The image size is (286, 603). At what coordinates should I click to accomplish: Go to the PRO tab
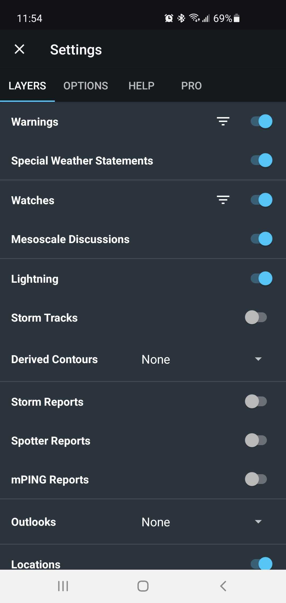[x=191, y=86]
